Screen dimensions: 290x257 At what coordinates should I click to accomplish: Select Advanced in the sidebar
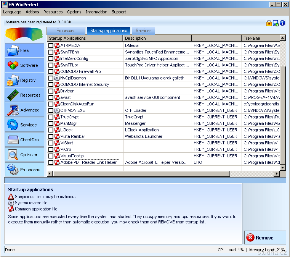tap(24, 110)
